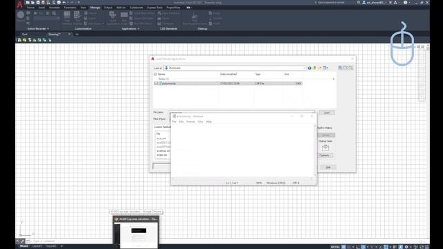The width and height of the screenshot is (443, 249).
Task: Select the Model layout tab
Action: pos(24,246)
